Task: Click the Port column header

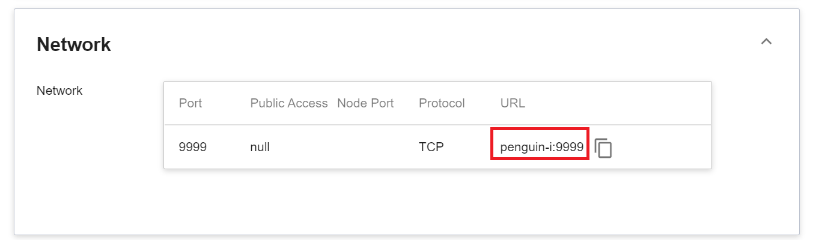Action: [190, 103]
